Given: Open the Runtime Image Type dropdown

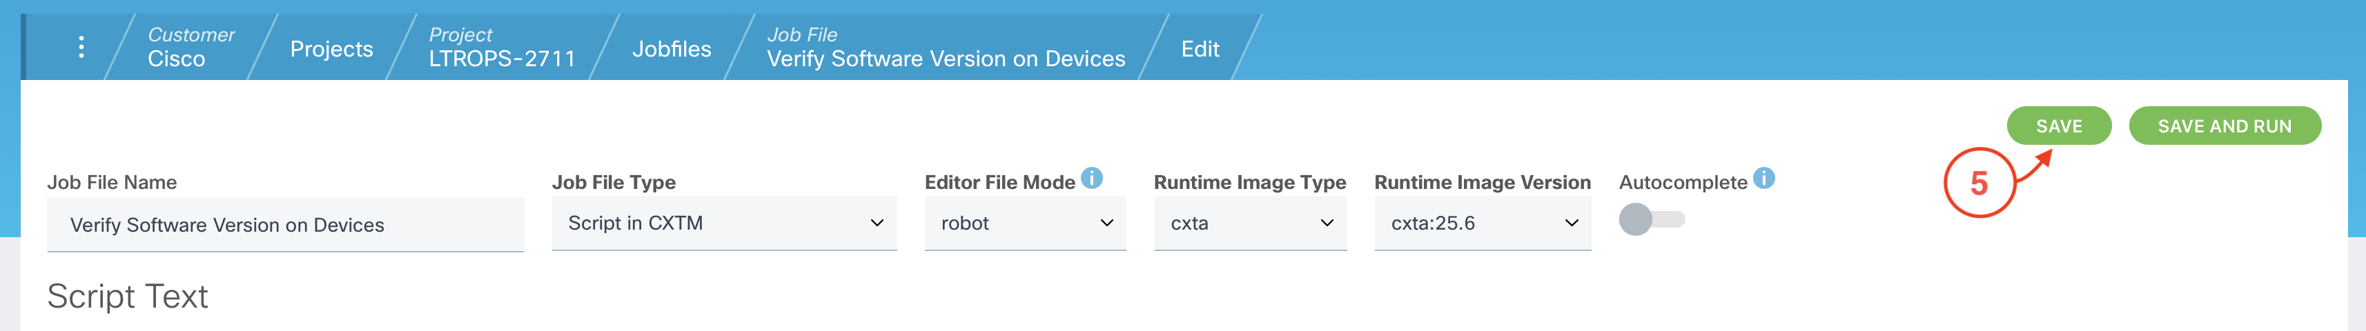Looking at the screenshot, I should [x=1250, y=223].
